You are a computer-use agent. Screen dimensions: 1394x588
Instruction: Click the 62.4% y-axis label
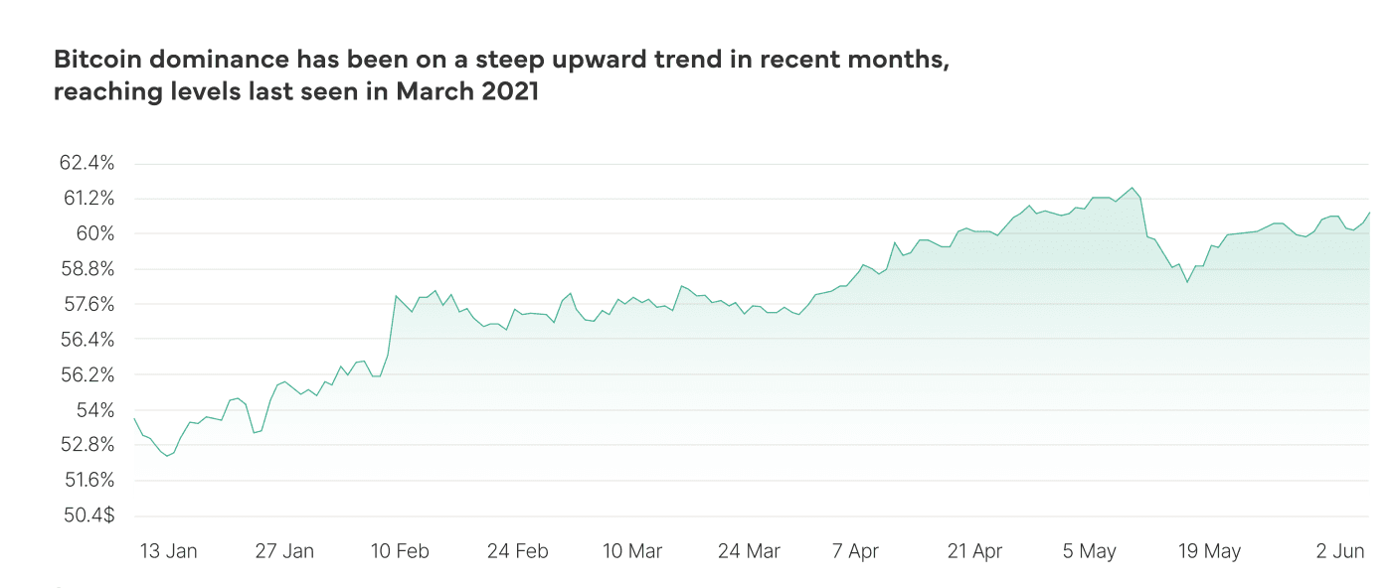click(88, 163)
